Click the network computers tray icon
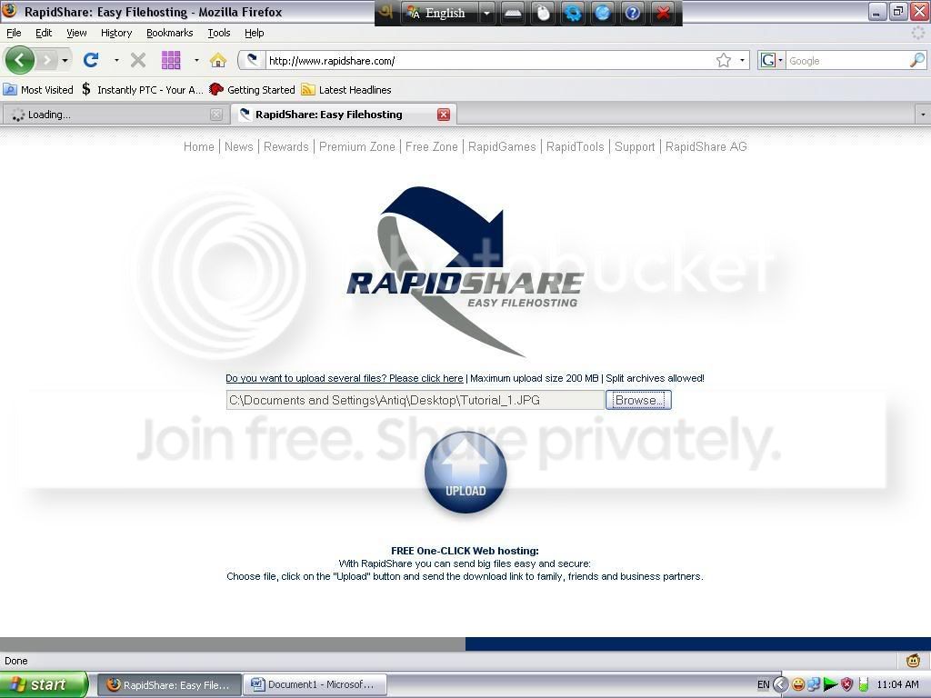Viewport: 931px width, 698px height. pos(814,684)
